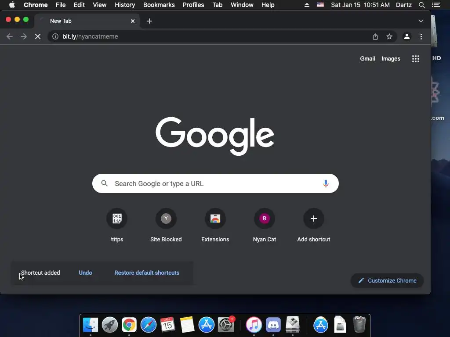Open the Site Blocked shortcut
Image resolution: width=450 pixels, height=337 pixels.
166,226
